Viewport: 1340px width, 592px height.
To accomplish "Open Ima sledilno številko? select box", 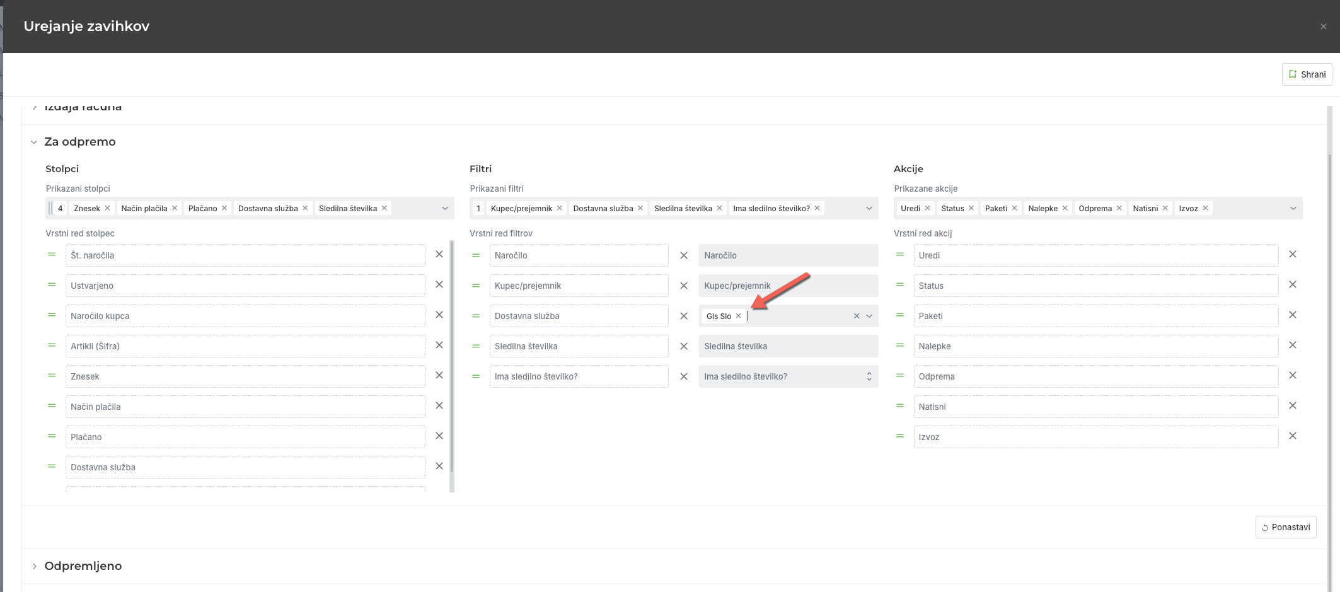I will pos(788,376).
